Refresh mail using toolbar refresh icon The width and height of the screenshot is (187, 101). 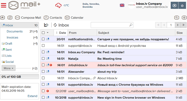[x=10, y=18]
